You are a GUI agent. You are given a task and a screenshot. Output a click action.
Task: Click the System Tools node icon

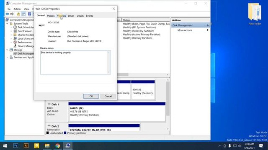[x=11, y=23]
